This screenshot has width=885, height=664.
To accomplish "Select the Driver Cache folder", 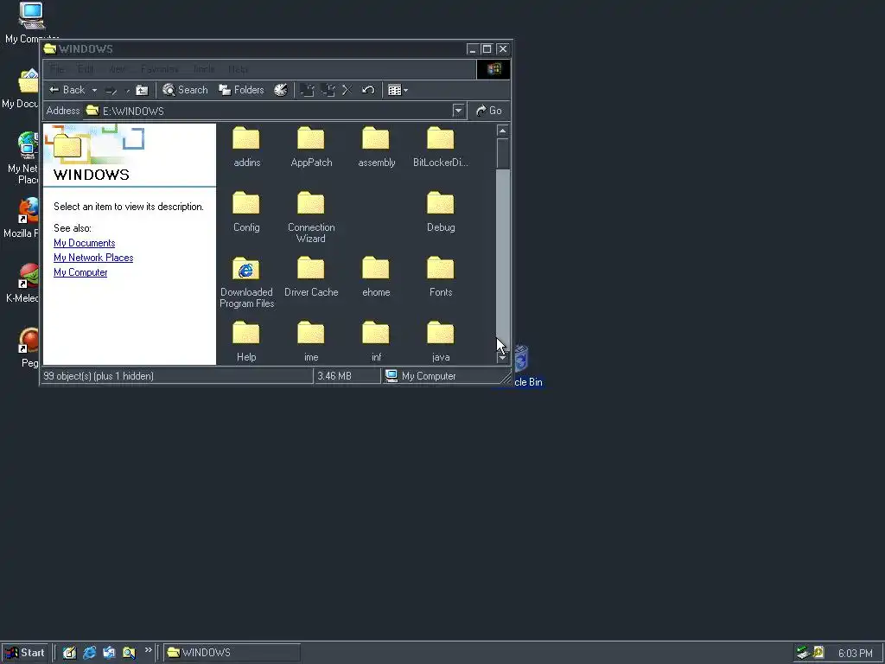I will pos(311,277).
